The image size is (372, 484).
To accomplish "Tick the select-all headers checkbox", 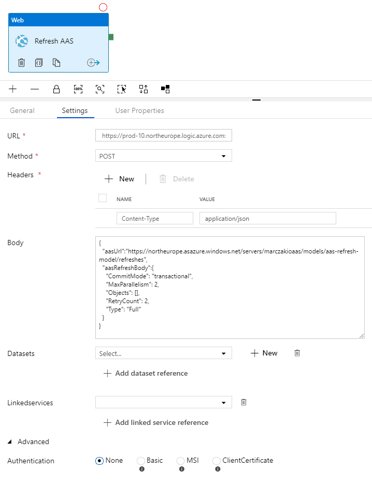I will click(103, 198).
